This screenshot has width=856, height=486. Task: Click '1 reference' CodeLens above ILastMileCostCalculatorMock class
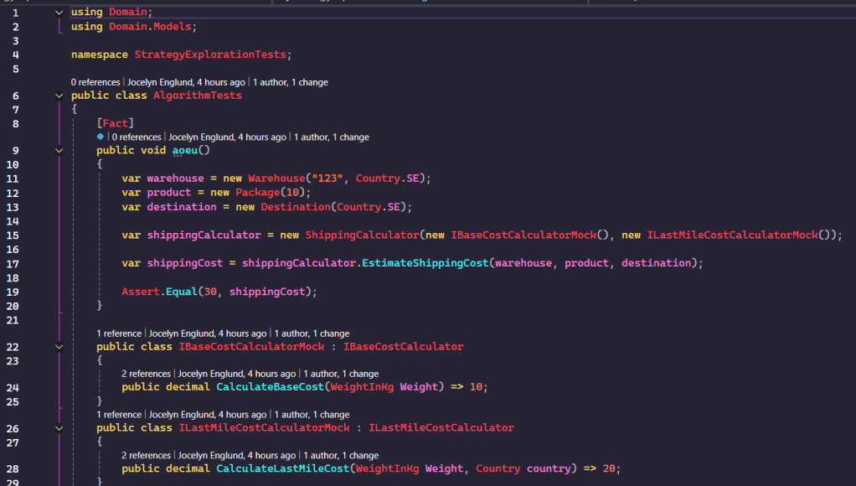point(118,415)
